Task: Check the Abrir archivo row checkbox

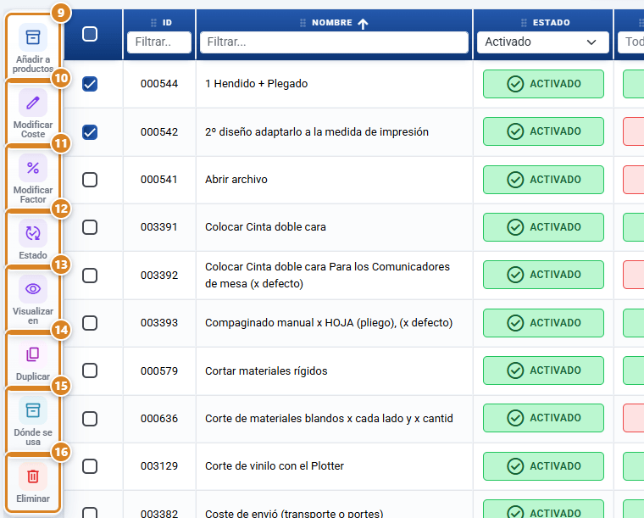Action: pyautogui.click(x=90, y=180)
